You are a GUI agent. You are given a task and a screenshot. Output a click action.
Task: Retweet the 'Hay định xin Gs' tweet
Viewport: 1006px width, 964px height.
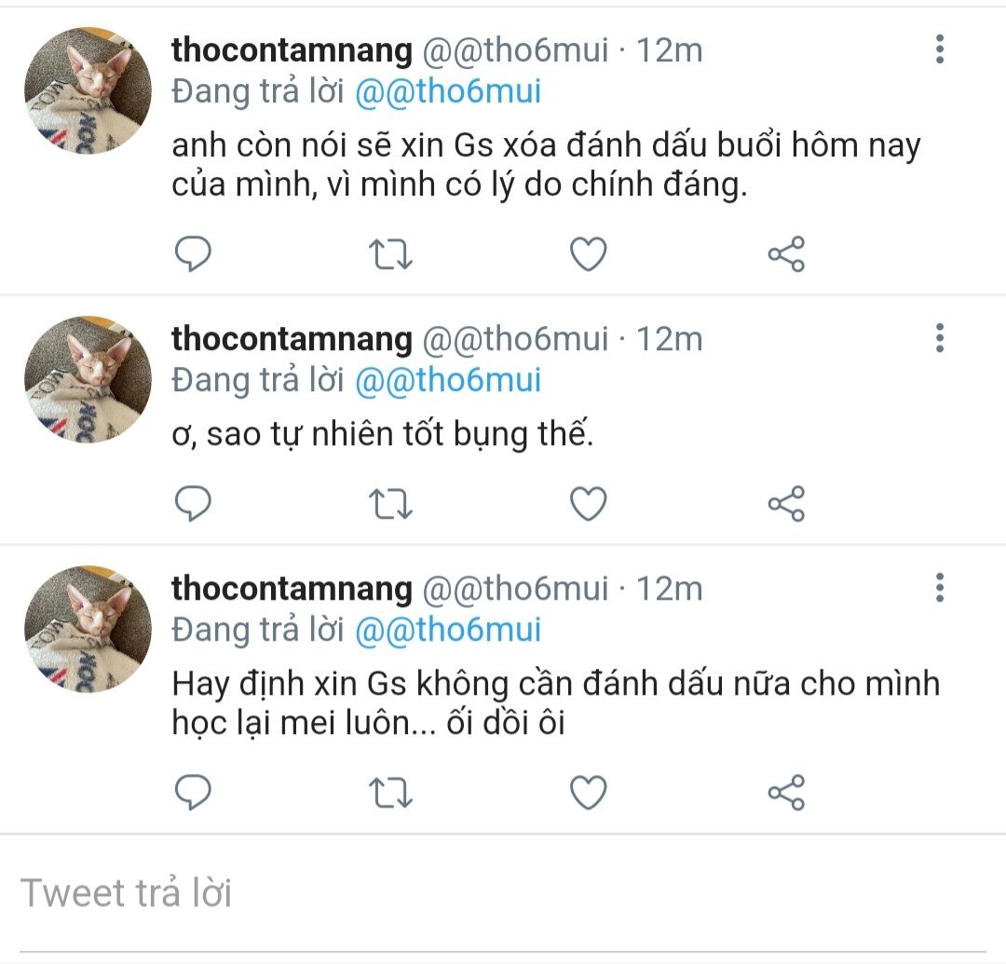point(391,793)
